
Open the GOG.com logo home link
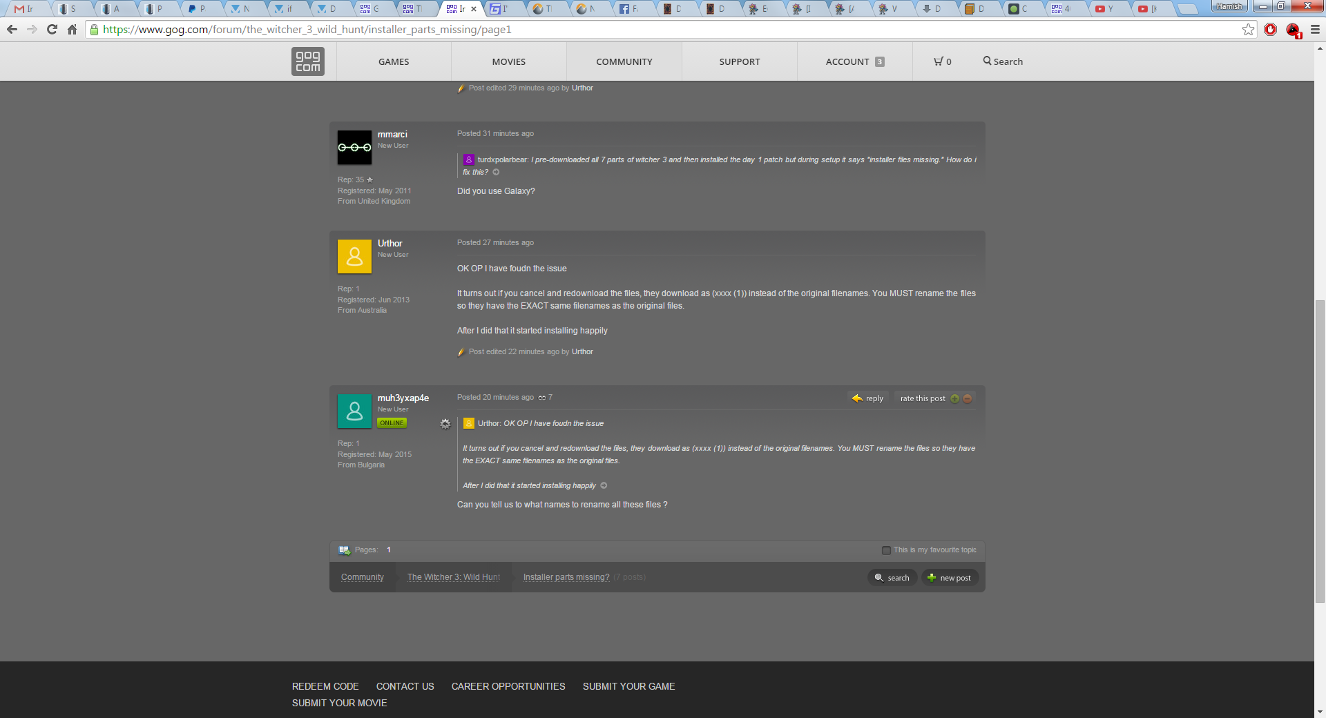click(x=308, y=61)
